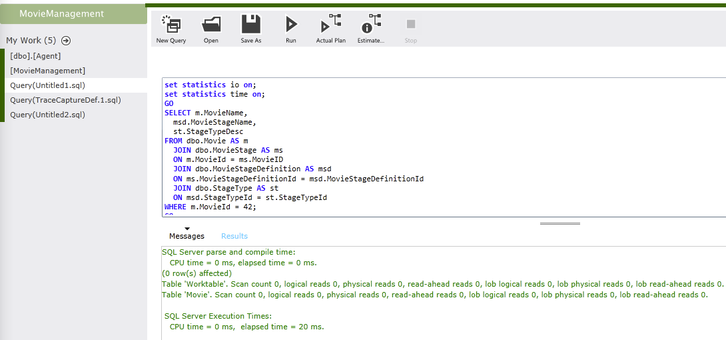Screen dimensions: 726x340
Task: Click the Table 'Worktable' message line
Action: coord(442,284)
